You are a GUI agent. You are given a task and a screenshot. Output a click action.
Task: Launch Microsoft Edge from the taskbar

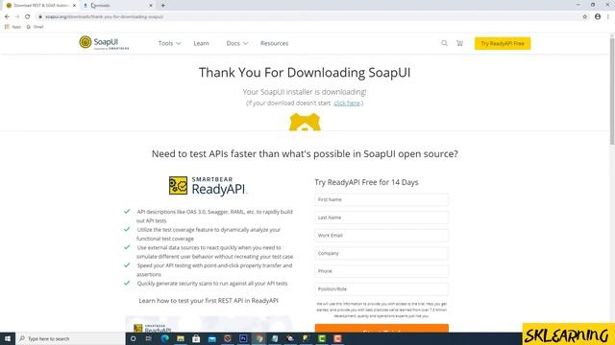click(x=164, y=338)
